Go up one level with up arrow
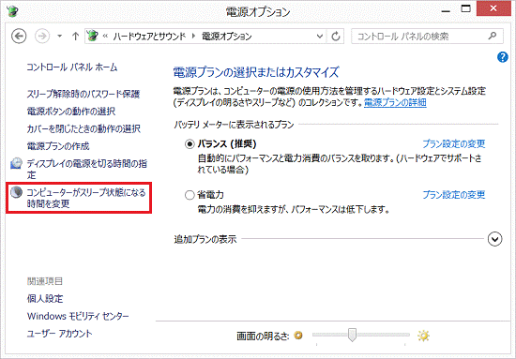The height and width of the screenshot is (359, 516). tap(75, 36)
